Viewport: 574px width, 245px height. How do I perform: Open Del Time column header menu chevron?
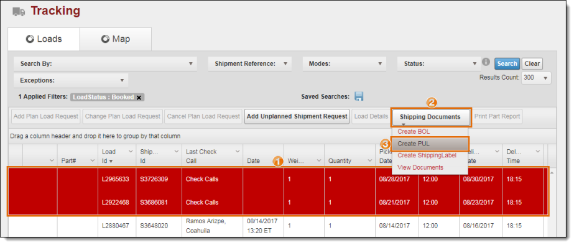click(x=537, y=151)
